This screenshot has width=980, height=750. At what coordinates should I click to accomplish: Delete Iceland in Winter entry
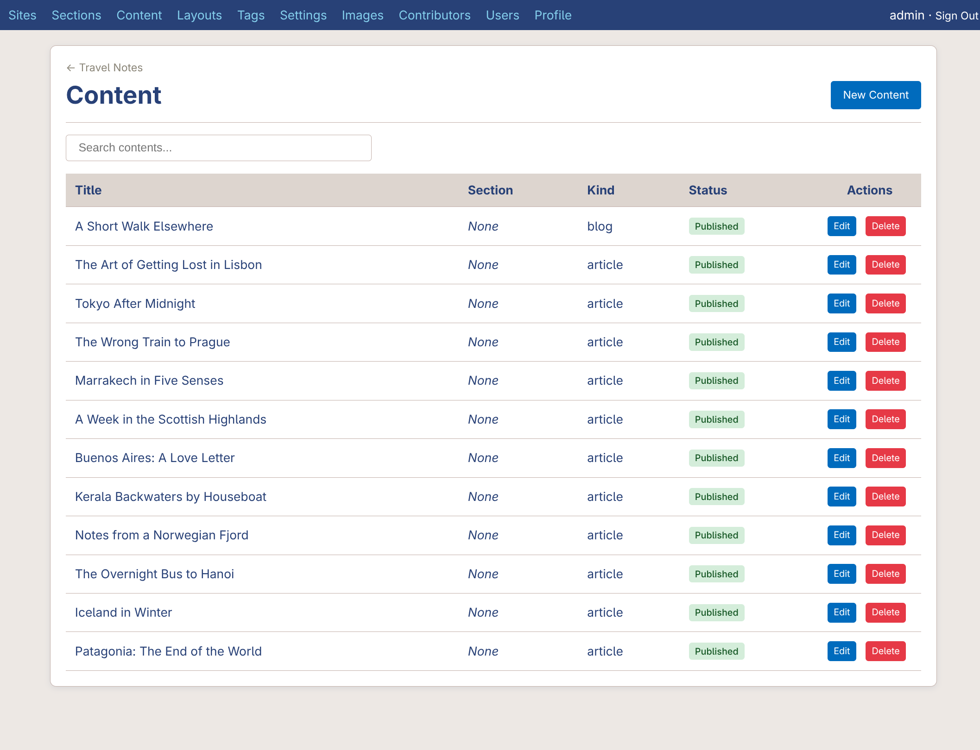[x=885, y=612]
